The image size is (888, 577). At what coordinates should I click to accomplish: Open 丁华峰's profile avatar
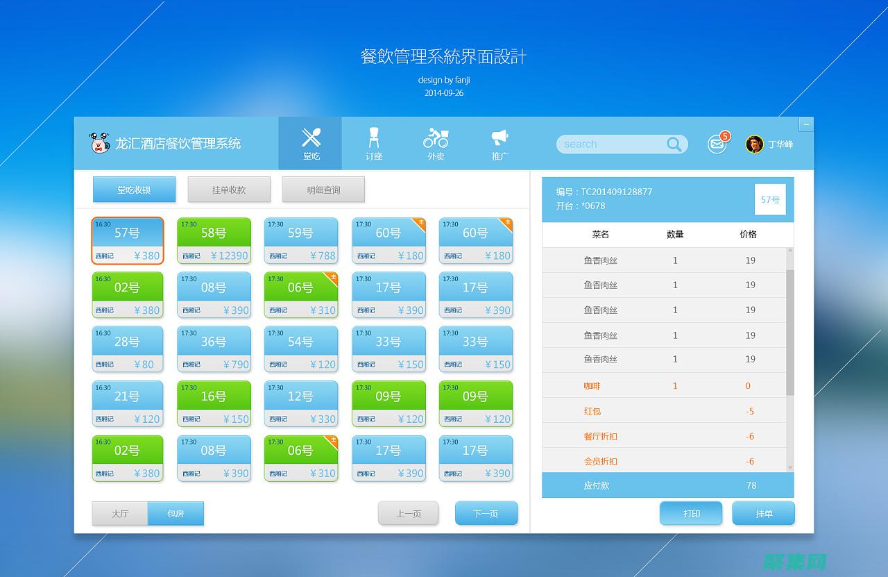[x=754, y=144]
